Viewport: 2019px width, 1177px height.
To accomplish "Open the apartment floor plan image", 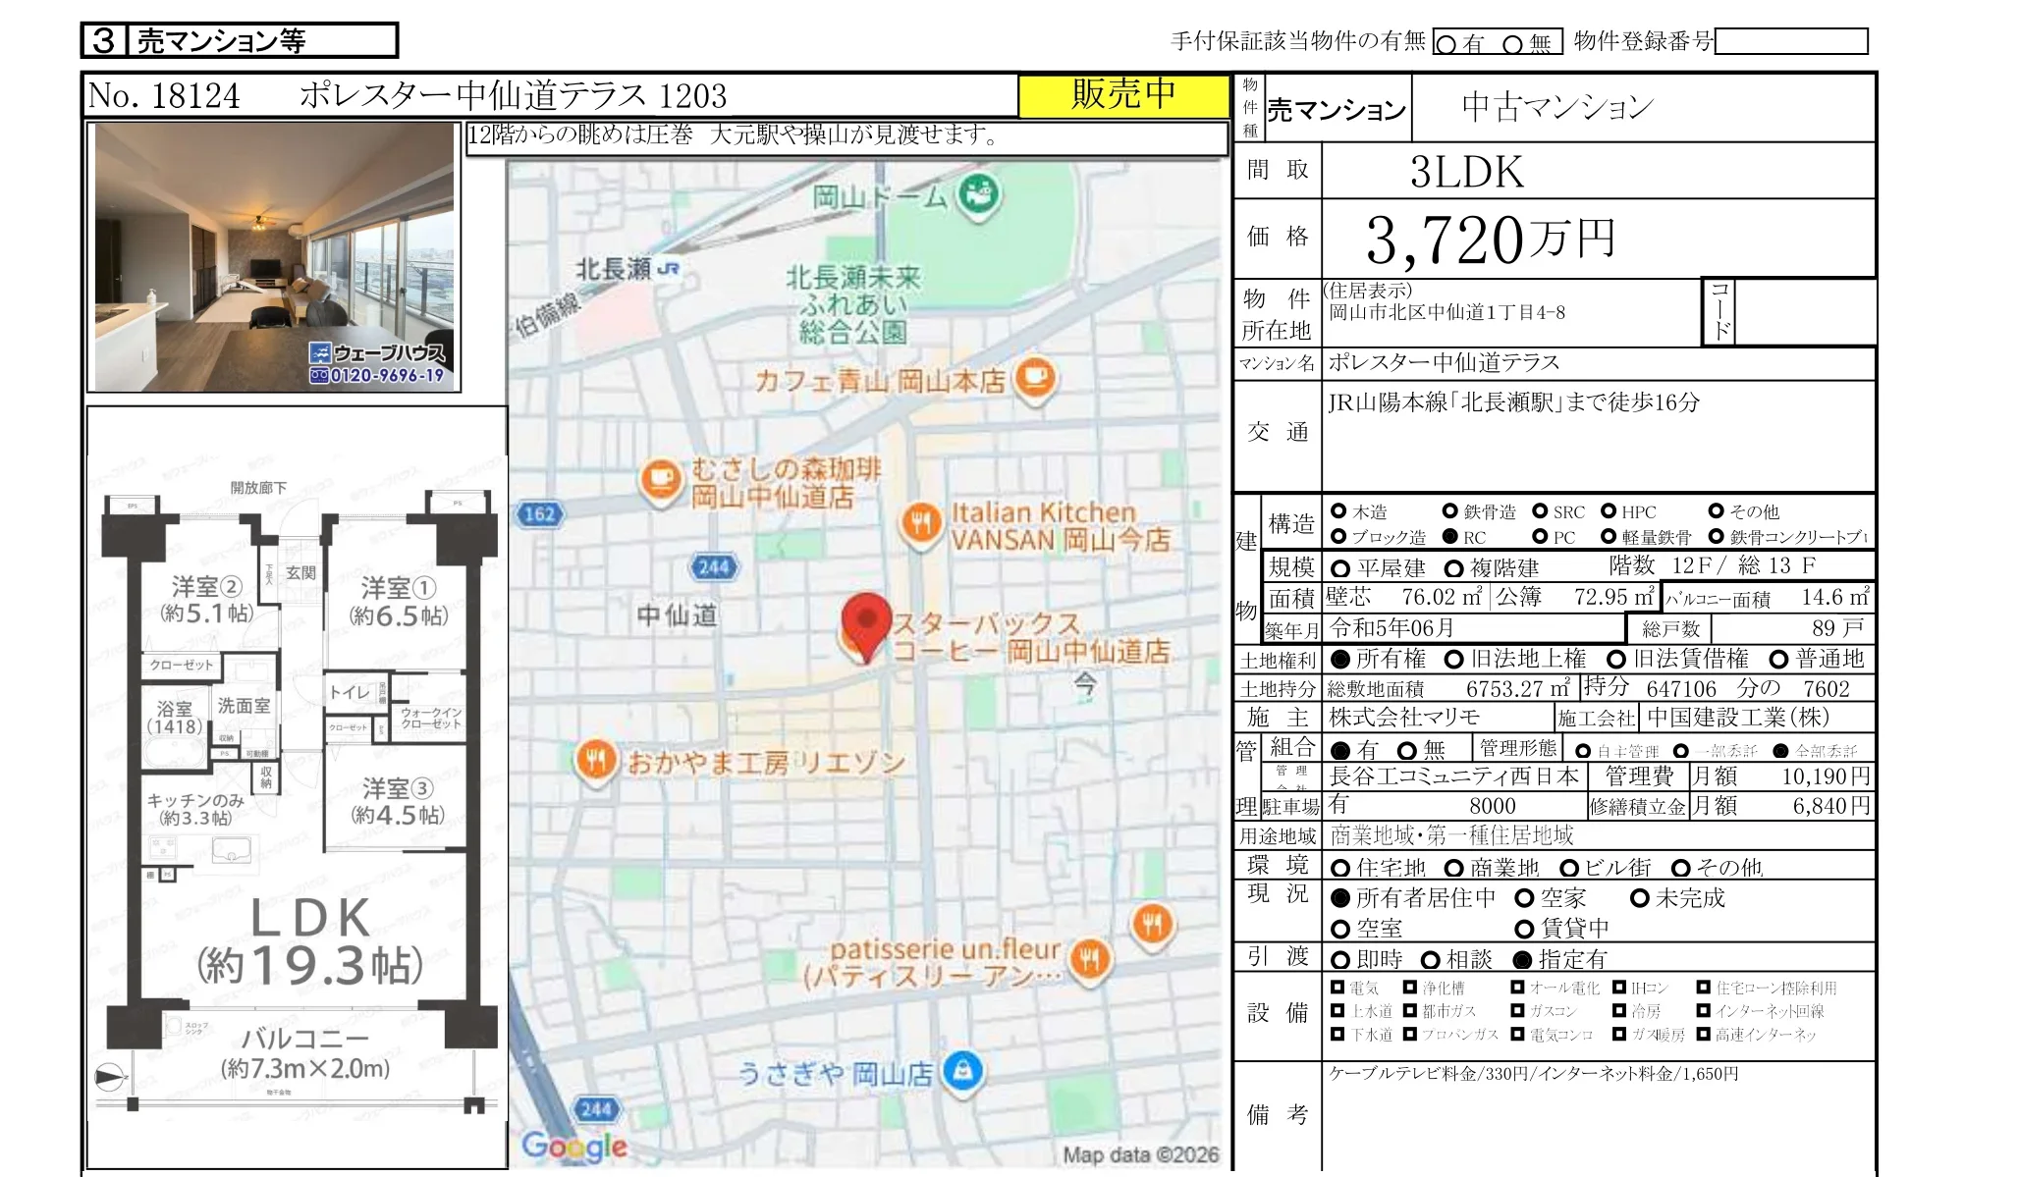I will tap(297, 787).
